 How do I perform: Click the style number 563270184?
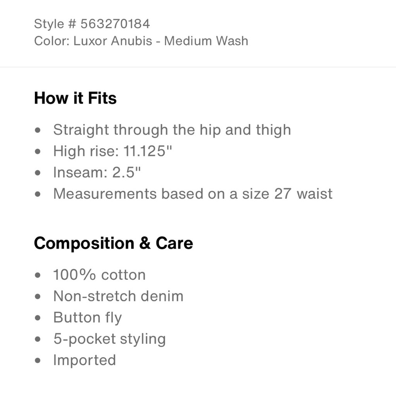click(x=115, y=24)
